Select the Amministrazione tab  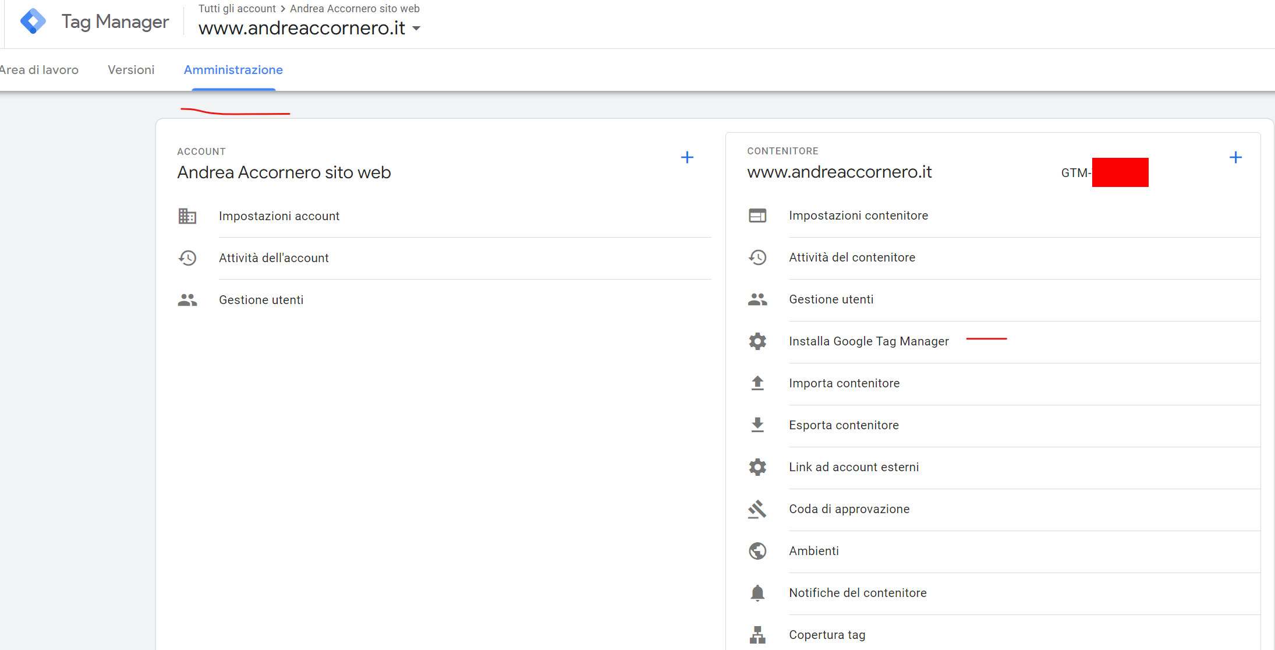point(233,70)
